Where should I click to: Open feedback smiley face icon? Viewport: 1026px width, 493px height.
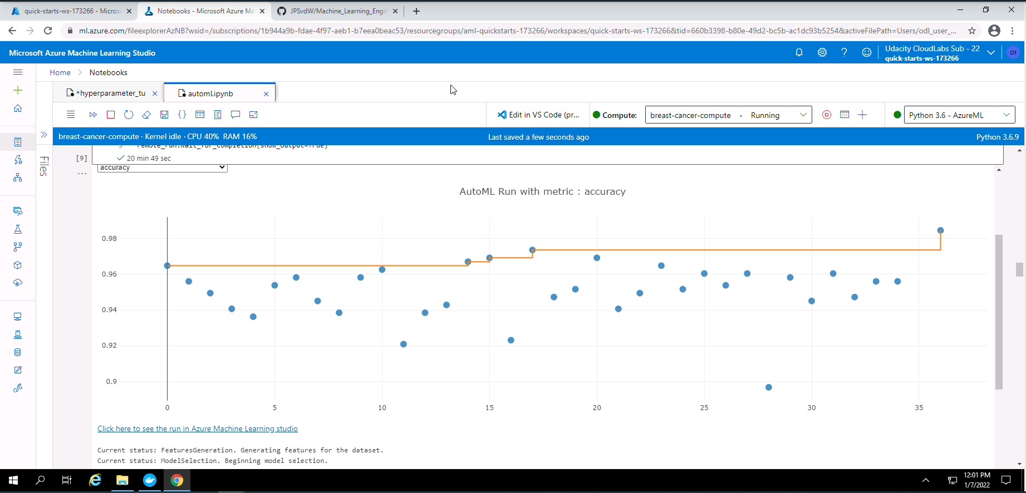click(867, 52)
